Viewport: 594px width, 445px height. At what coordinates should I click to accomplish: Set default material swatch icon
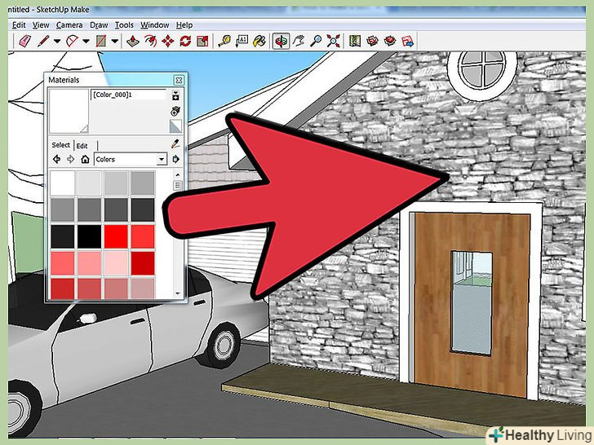[x=175, y=126]
